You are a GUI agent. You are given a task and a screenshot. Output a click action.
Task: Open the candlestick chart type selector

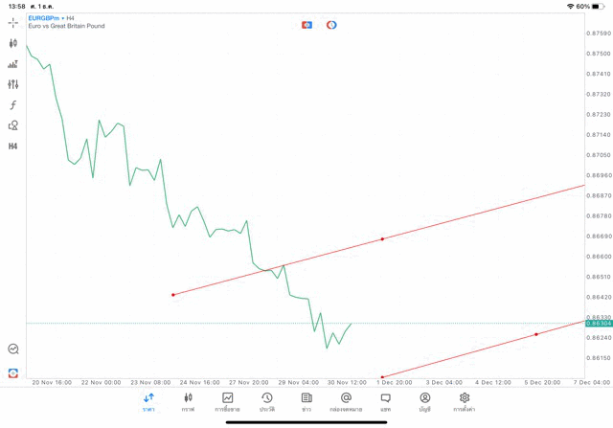click(x=13, y=43)
